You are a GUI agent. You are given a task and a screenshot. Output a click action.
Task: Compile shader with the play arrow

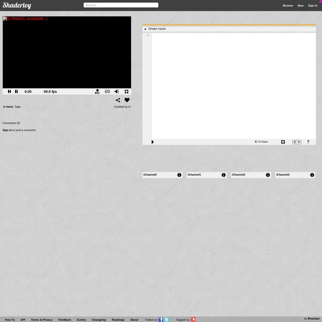[x=153, y=142]
